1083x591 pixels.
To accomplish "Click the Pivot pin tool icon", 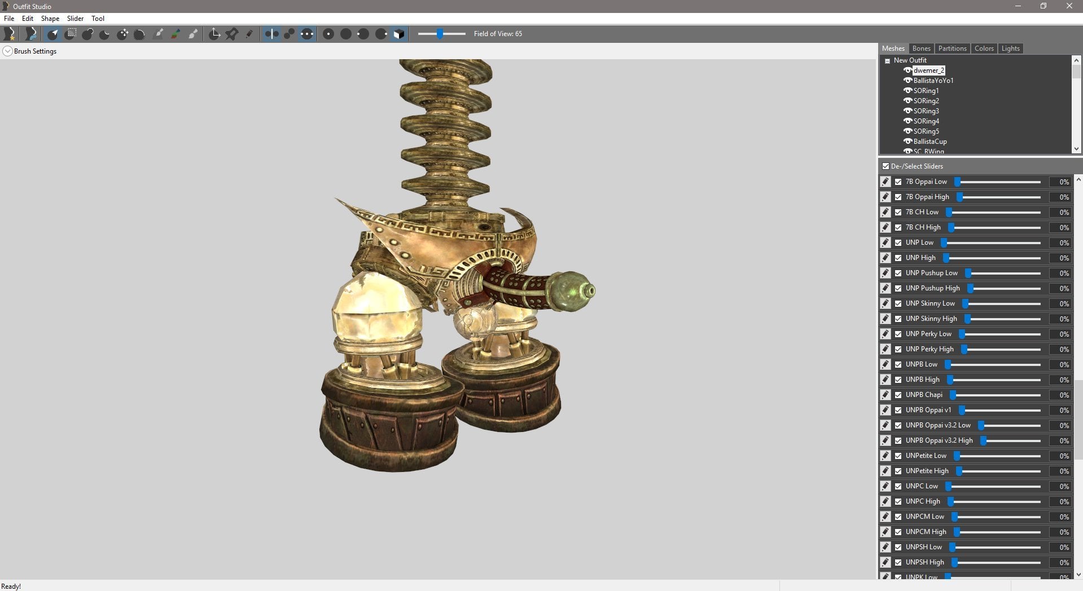I will coord(231,34).
